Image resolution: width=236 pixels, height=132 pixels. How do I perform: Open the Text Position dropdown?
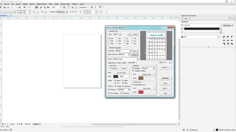point(124,89)
